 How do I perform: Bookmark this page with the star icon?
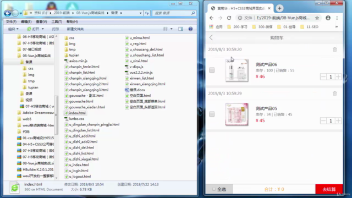tap(317, 18)
